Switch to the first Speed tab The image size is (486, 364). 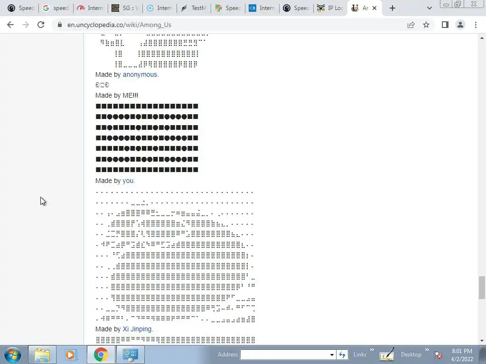(x=21, y=8)
